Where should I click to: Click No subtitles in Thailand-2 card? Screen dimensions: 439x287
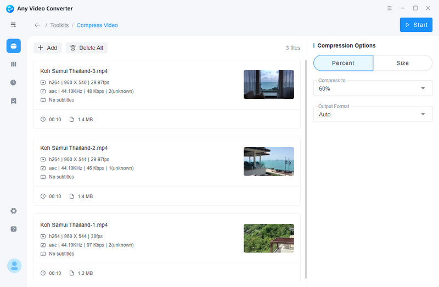click(x=58, y=177)
